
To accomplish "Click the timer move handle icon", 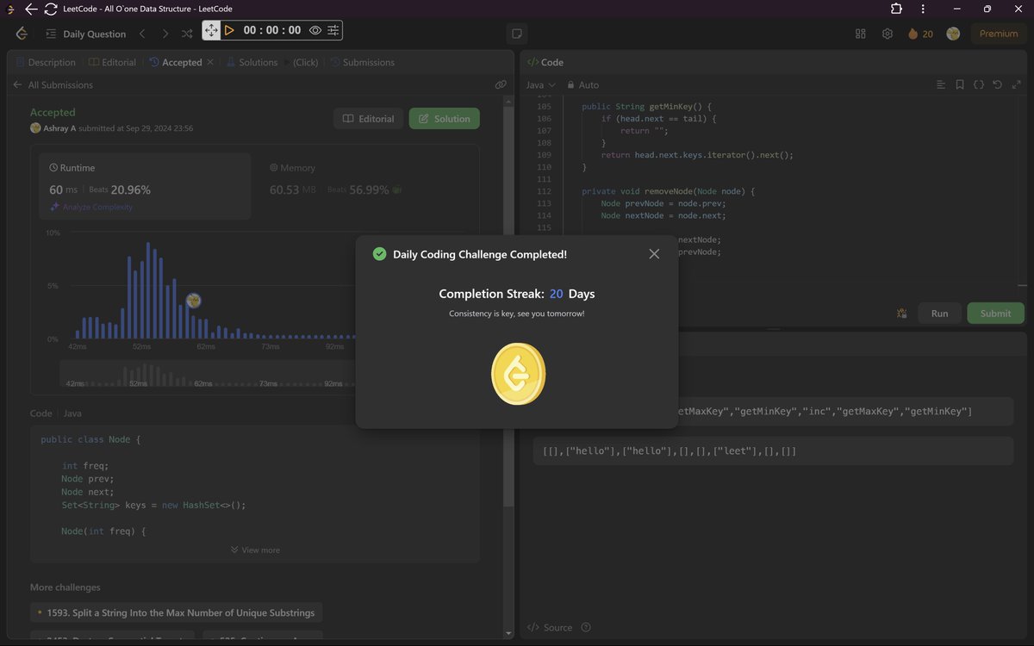I will pyautogui.click(x=211, y=30).
